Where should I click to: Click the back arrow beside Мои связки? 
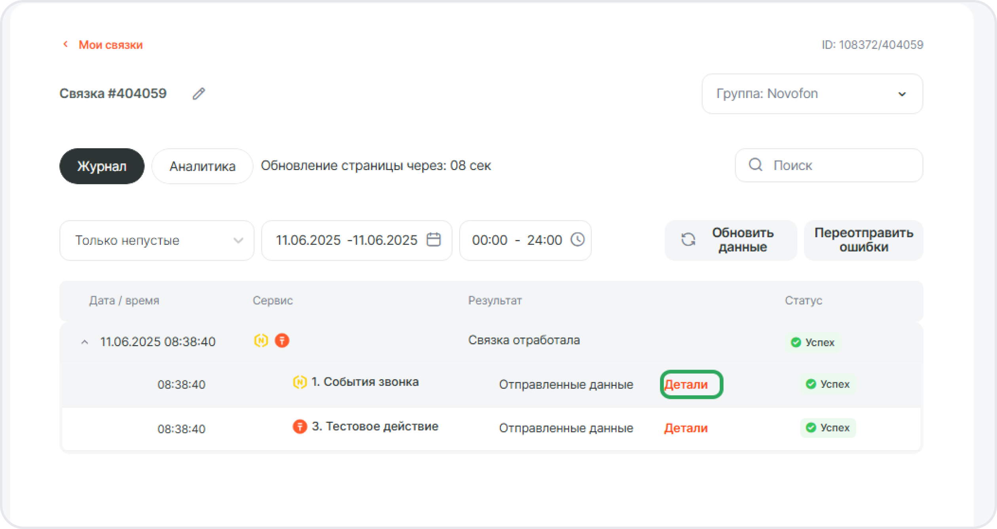(66, 44)
